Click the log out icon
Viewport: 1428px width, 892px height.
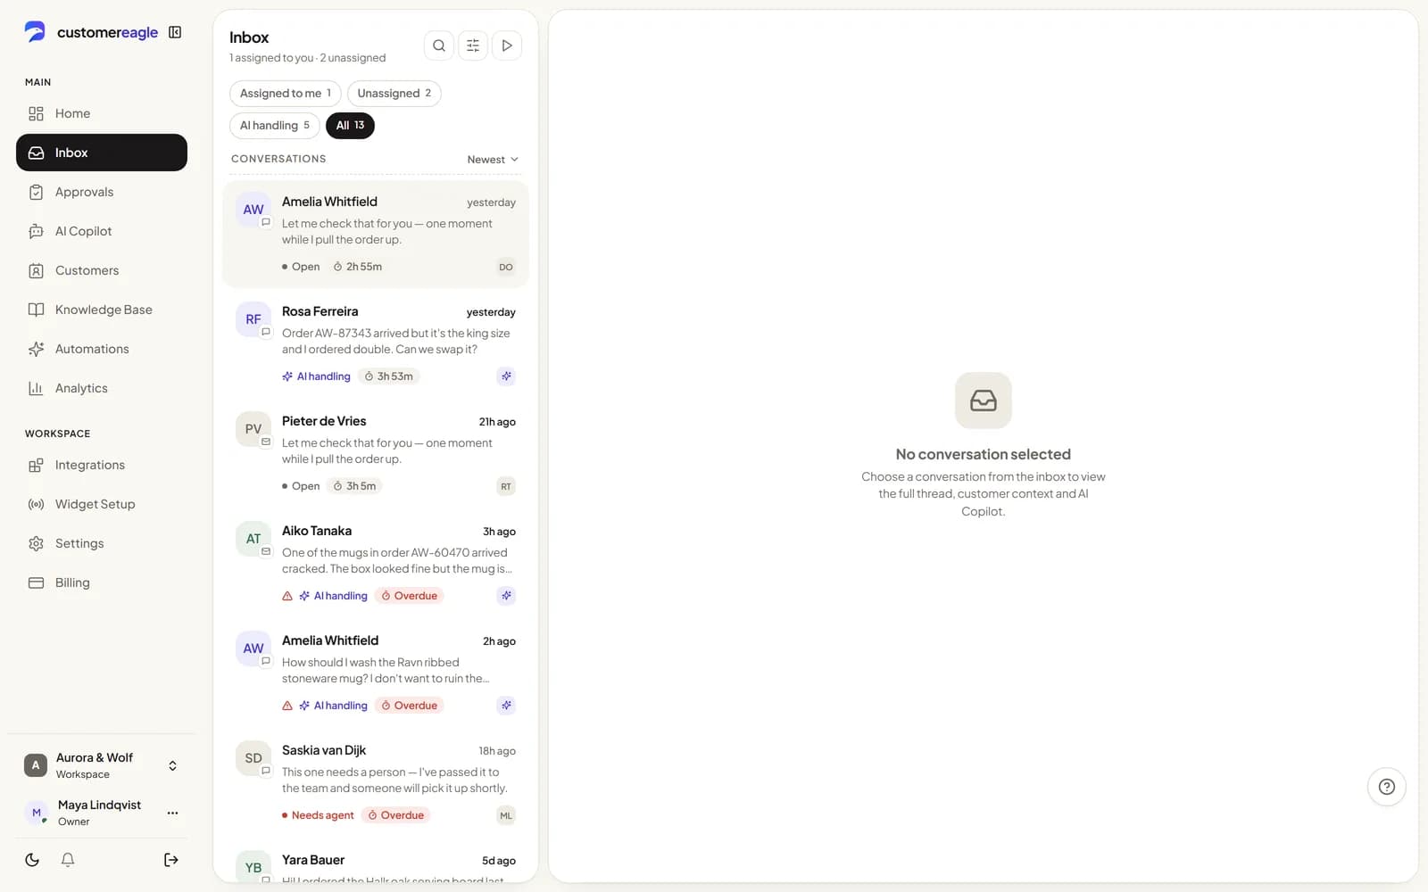point(171,860)
